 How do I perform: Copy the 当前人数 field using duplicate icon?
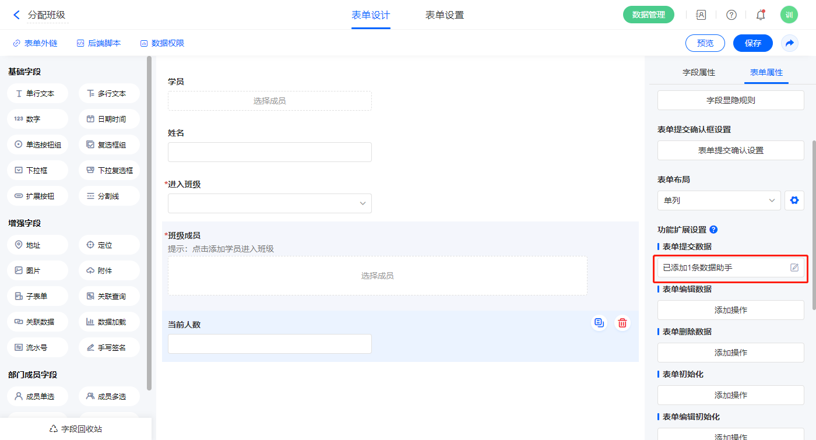599,323
